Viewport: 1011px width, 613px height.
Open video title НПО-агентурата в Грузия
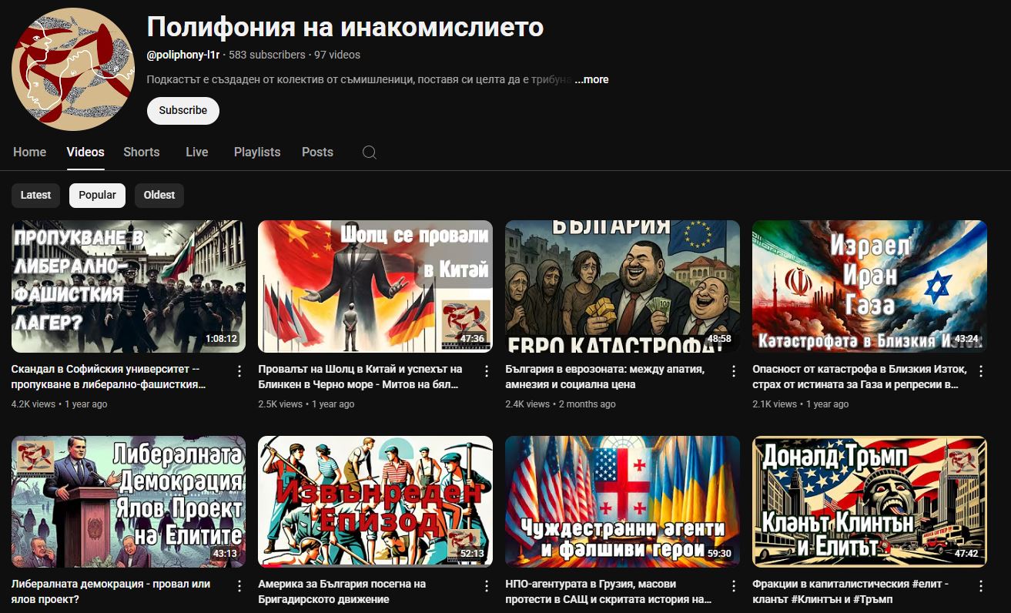608,591
